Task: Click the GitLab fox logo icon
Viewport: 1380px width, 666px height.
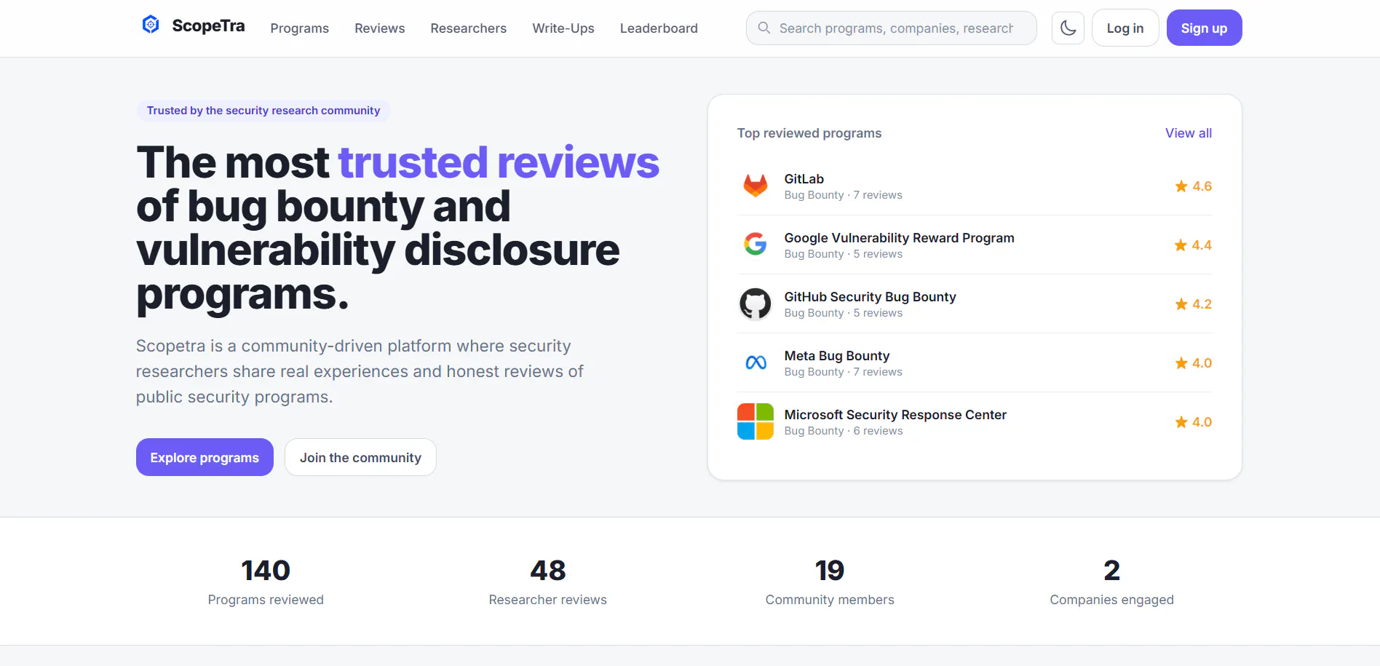Action: [756, 186]
